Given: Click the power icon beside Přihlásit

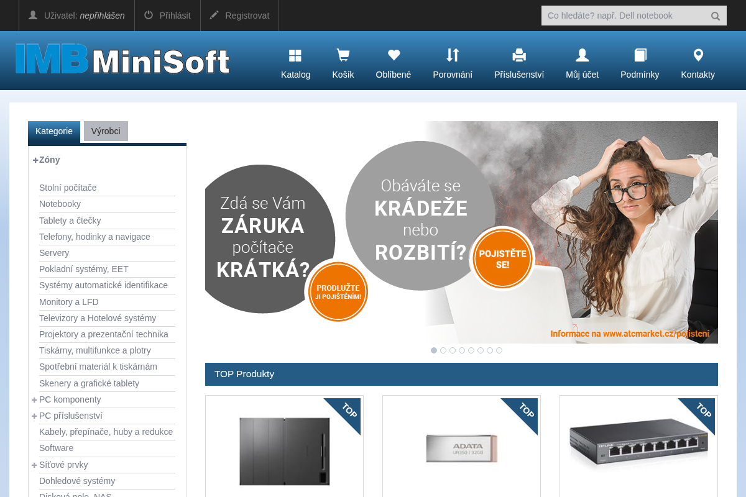Looking at the screenshot, I should [149, 15].
